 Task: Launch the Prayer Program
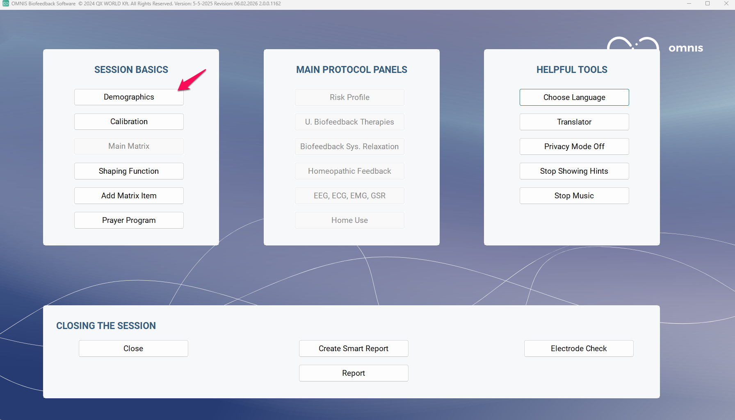click(129, 220)
